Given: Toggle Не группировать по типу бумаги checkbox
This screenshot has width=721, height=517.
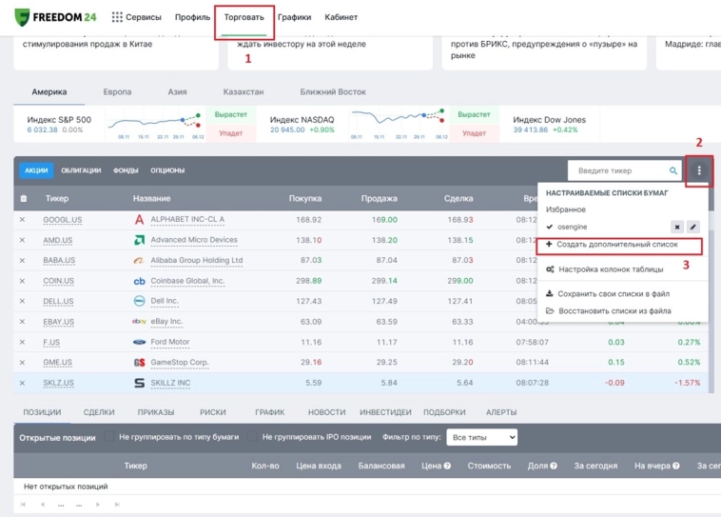Looking at the screenshot, I should [109, 436].
